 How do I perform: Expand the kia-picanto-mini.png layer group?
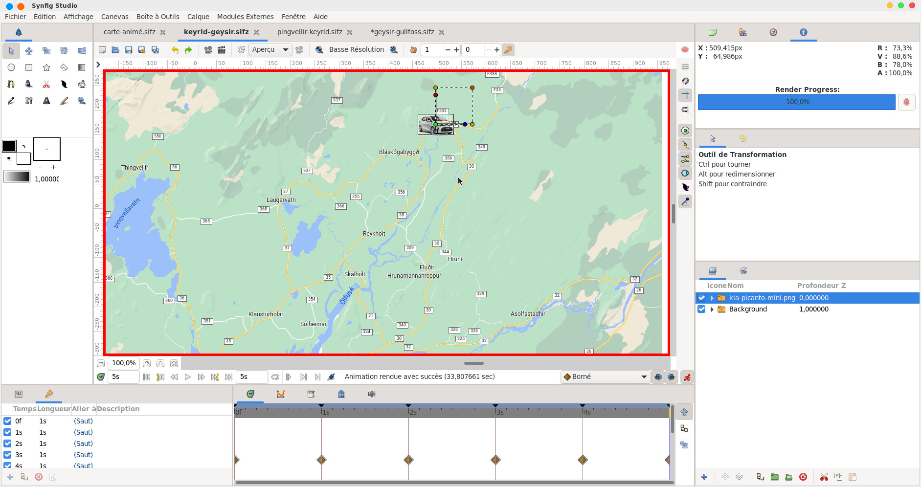pos(712,298)
